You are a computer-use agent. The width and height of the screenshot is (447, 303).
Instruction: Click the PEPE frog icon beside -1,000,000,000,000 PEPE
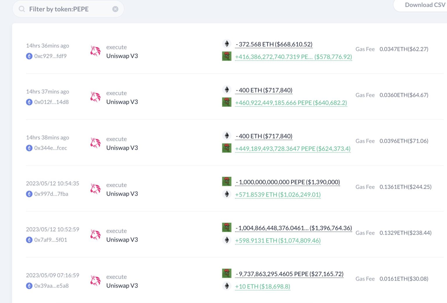pyautogui.click(x=227, y=181)
